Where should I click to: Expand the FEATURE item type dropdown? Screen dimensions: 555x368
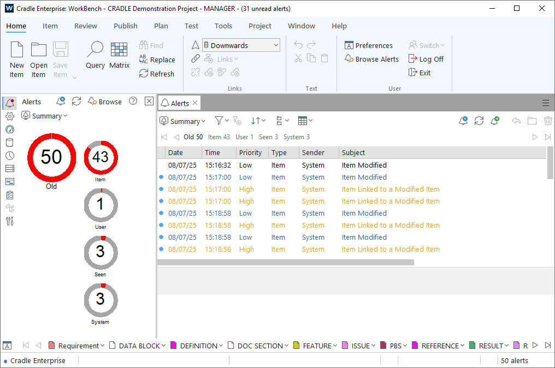334,346
